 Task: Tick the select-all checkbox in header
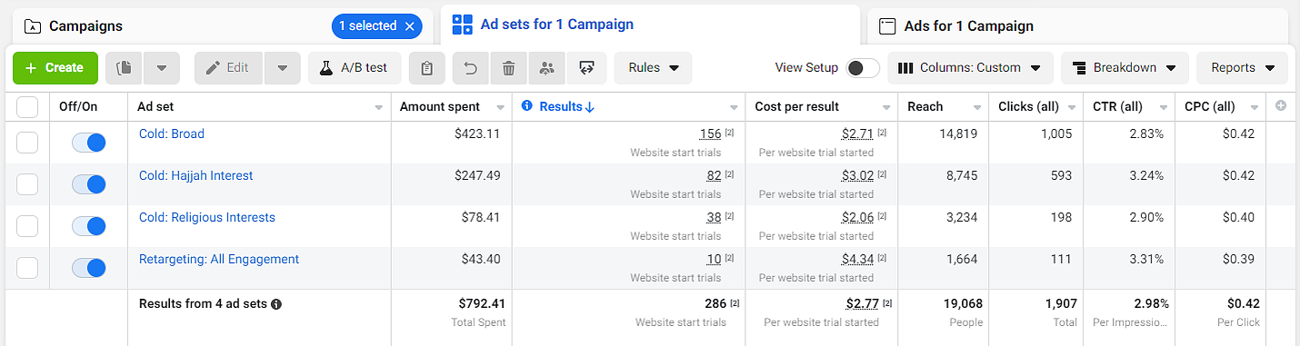[27, 107]
